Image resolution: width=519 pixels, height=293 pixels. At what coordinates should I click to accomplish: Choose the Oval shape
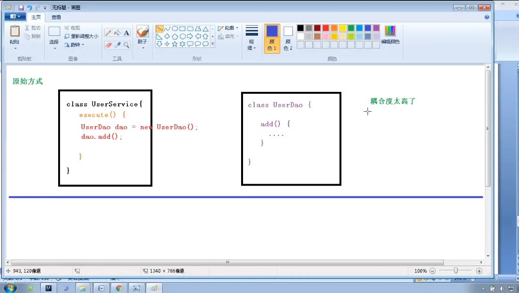point(175,29)
